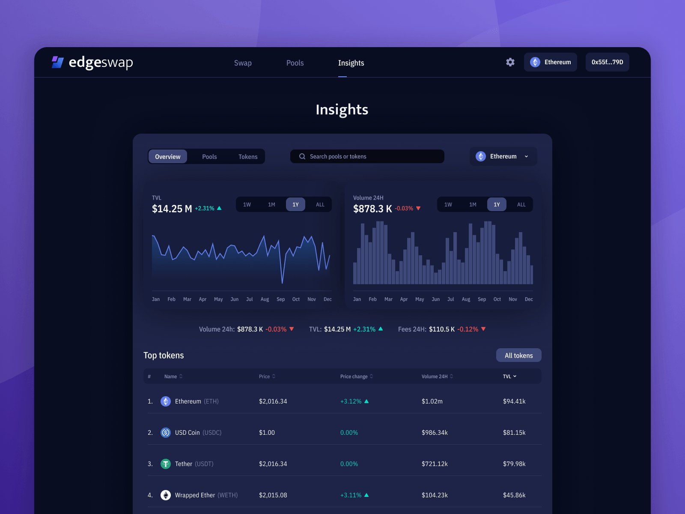Expand the Ethereum network dropdown in panel
The width and height of the screenshot is (685, 514).
point(503,156)
